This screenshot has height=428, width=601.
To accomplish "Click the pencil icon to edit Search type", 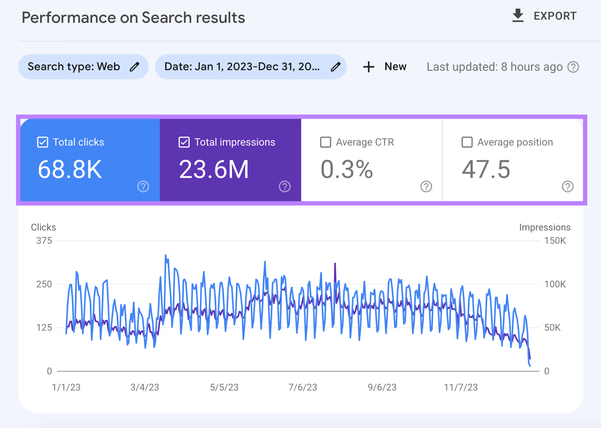I will pos(134,66).
